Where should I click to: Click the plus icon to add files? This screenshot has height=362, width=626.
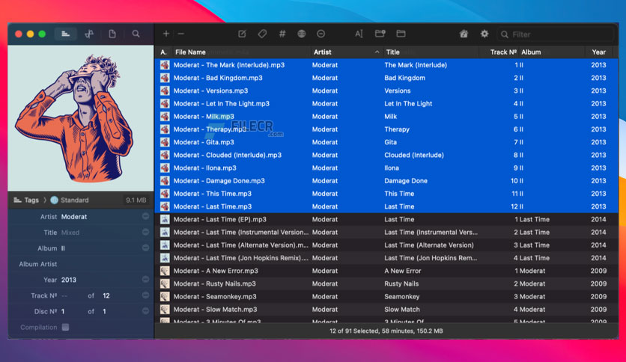click(166, 34)
